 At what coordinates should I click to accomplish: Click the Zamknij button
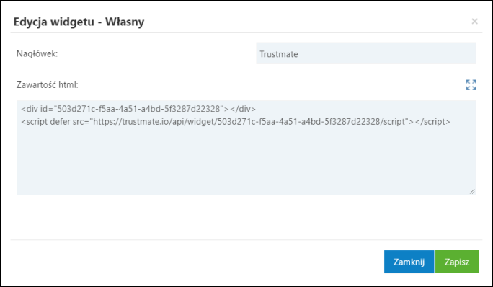[x=409, y=262]
